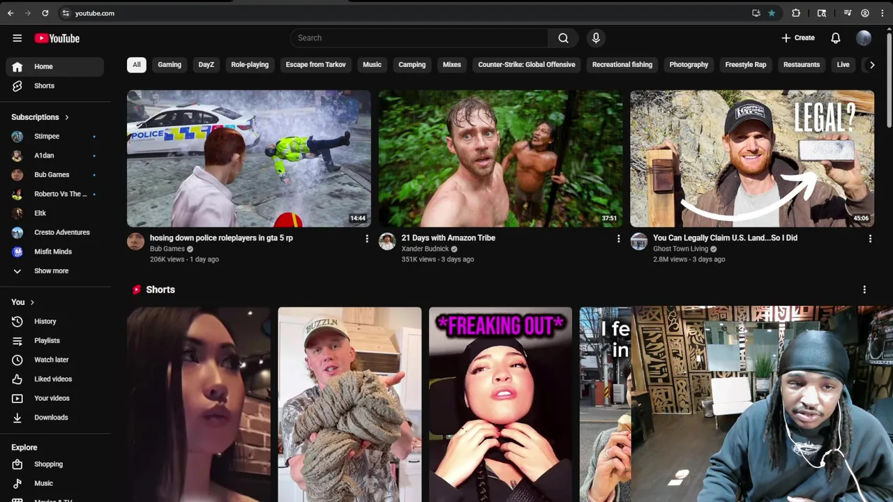Select the Live filter chip
This screenshot has height=502, width=893.
(843, 65)
